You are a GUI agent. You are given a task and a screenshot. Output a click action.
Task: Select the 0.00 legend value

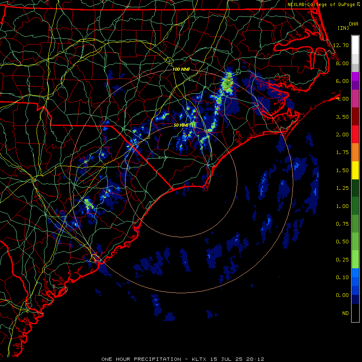pyautogui.click(x=342, y=295)
